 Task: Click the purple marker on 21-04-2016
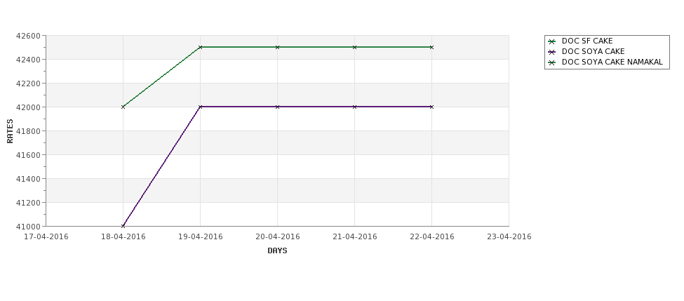pyautogui.click(x=355, y=107)
